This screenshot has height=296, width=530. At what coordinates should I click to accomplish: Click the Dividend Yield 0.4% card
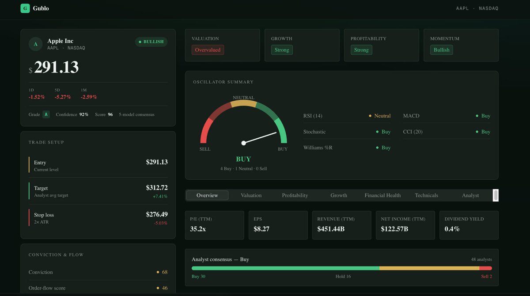pos(469,225)
